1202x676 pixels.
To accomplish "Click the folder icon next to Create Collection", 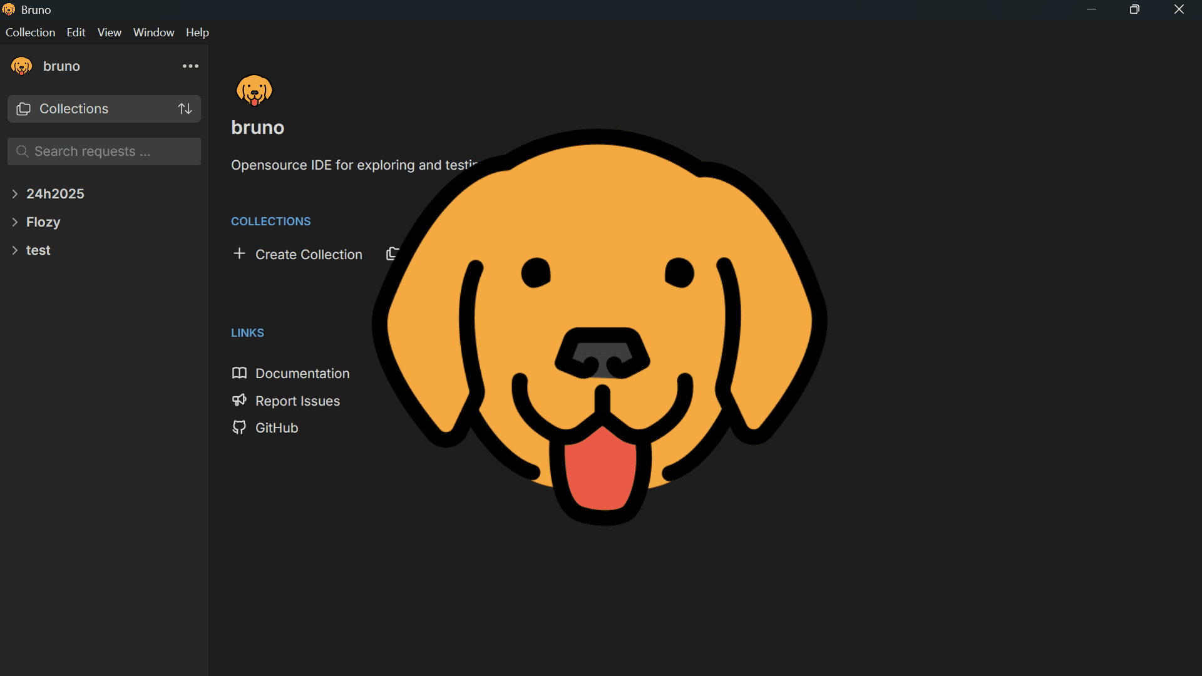I will point(392,253).
